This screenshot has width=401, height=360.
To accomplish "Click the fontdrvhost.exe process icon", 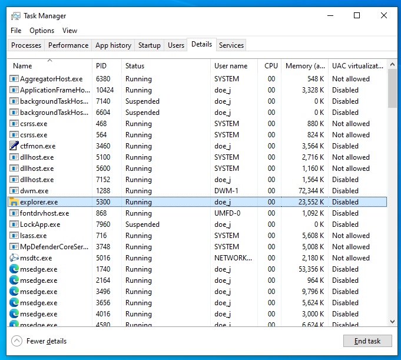I will point(14,213).
